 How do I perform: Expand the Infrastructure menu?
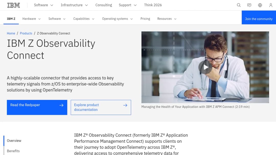click(74, 5)
